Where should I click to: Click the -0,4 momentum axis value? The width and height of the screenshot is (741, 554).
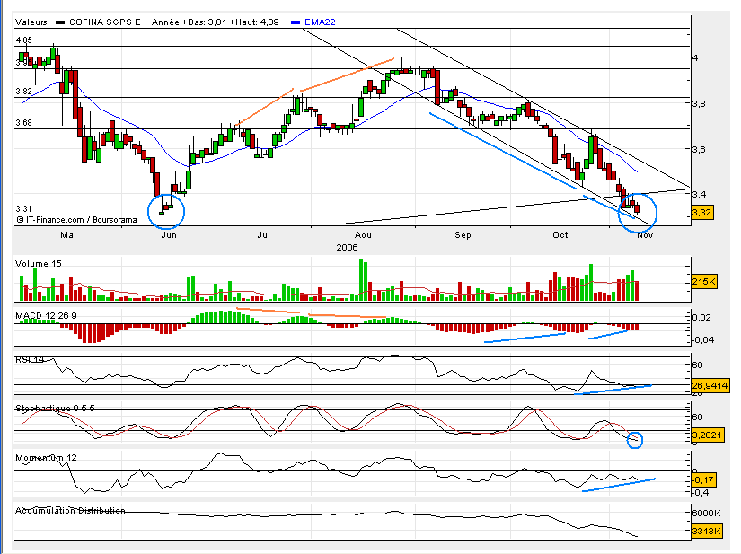(701, 493)
